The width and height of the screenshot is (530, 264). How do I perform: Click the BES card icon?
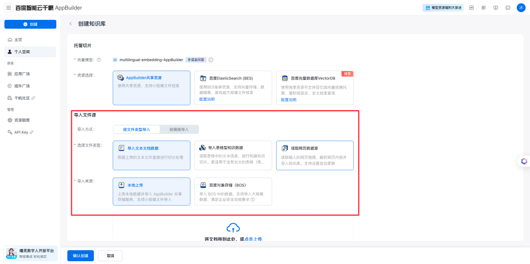pos(203,78)
